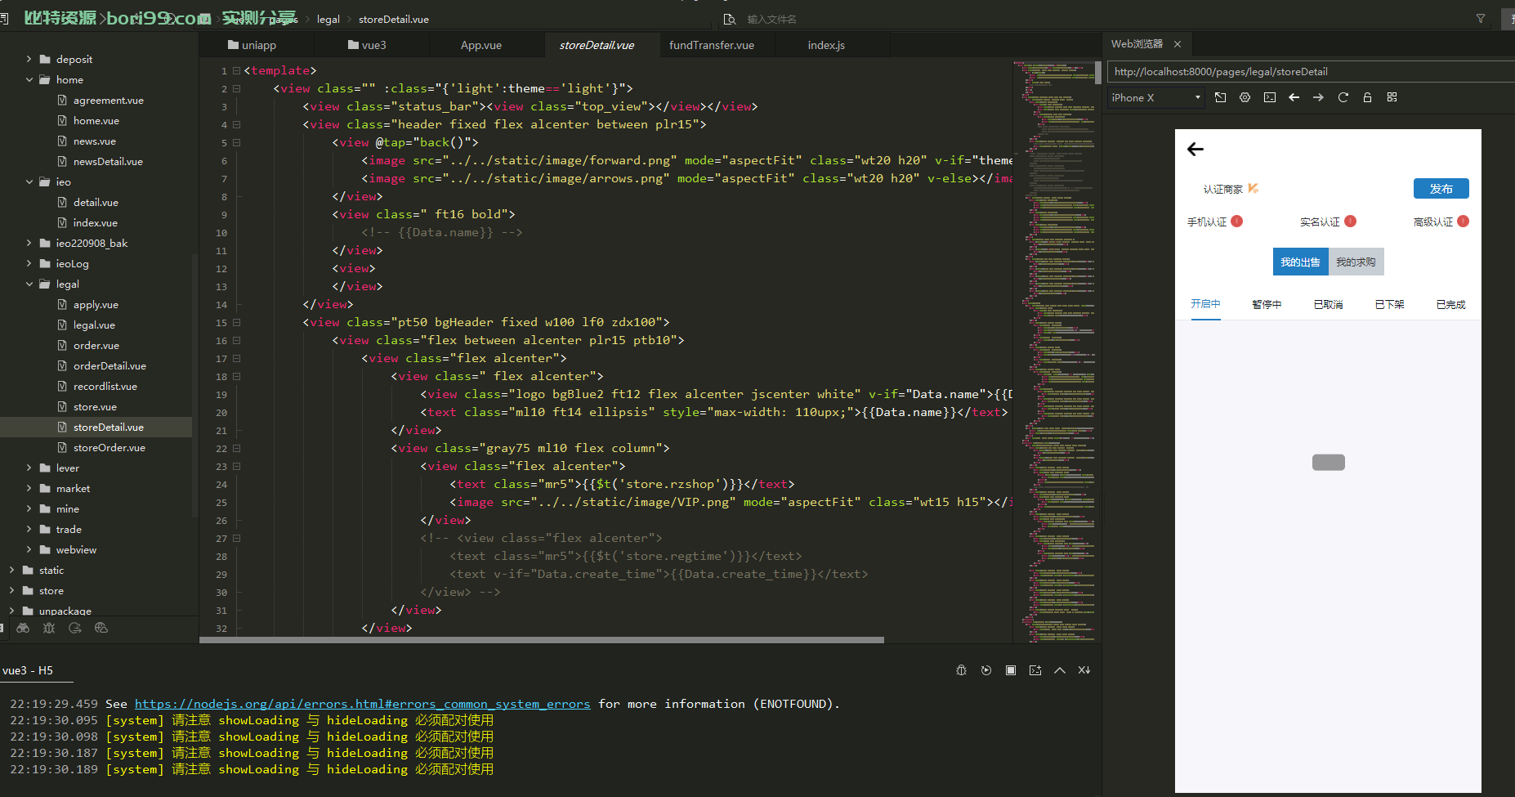This screenshot has height=797, width=1515.
Task: Expand the ieo220908_bak folder
Action: click(x=29, y=243)
